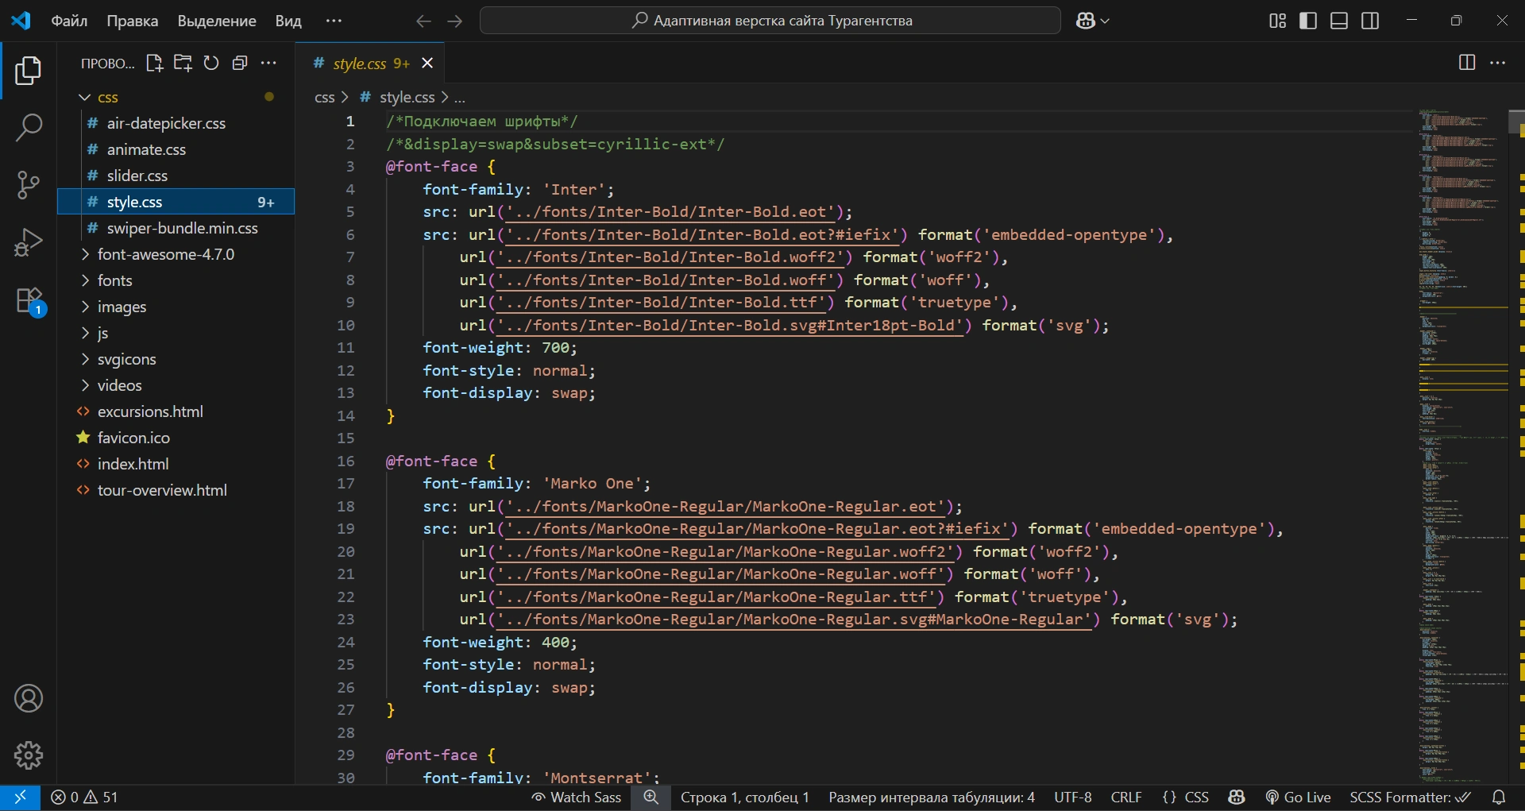Open the Search view in activity bar
This screenshot has height=811, width=1525.
click(29, 127)
